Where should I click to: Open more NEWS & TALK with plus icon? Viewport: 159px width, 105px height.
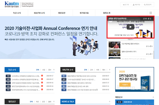coord(109,102)
